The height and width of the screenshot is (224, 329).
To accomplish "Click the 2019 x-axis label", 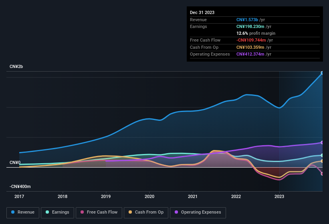I will click(x=106, y=196).
